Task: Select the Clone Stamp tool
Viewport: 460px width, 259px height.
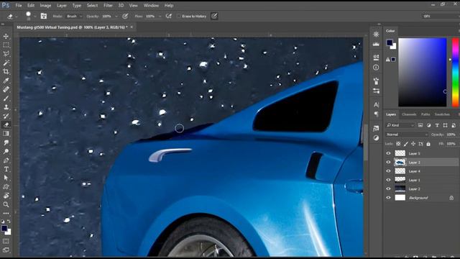Action: (6, 107)
